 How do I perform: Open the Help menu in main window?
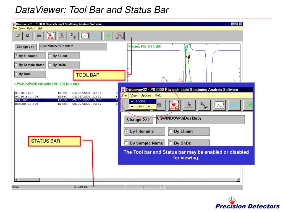[x=40, y=28]
